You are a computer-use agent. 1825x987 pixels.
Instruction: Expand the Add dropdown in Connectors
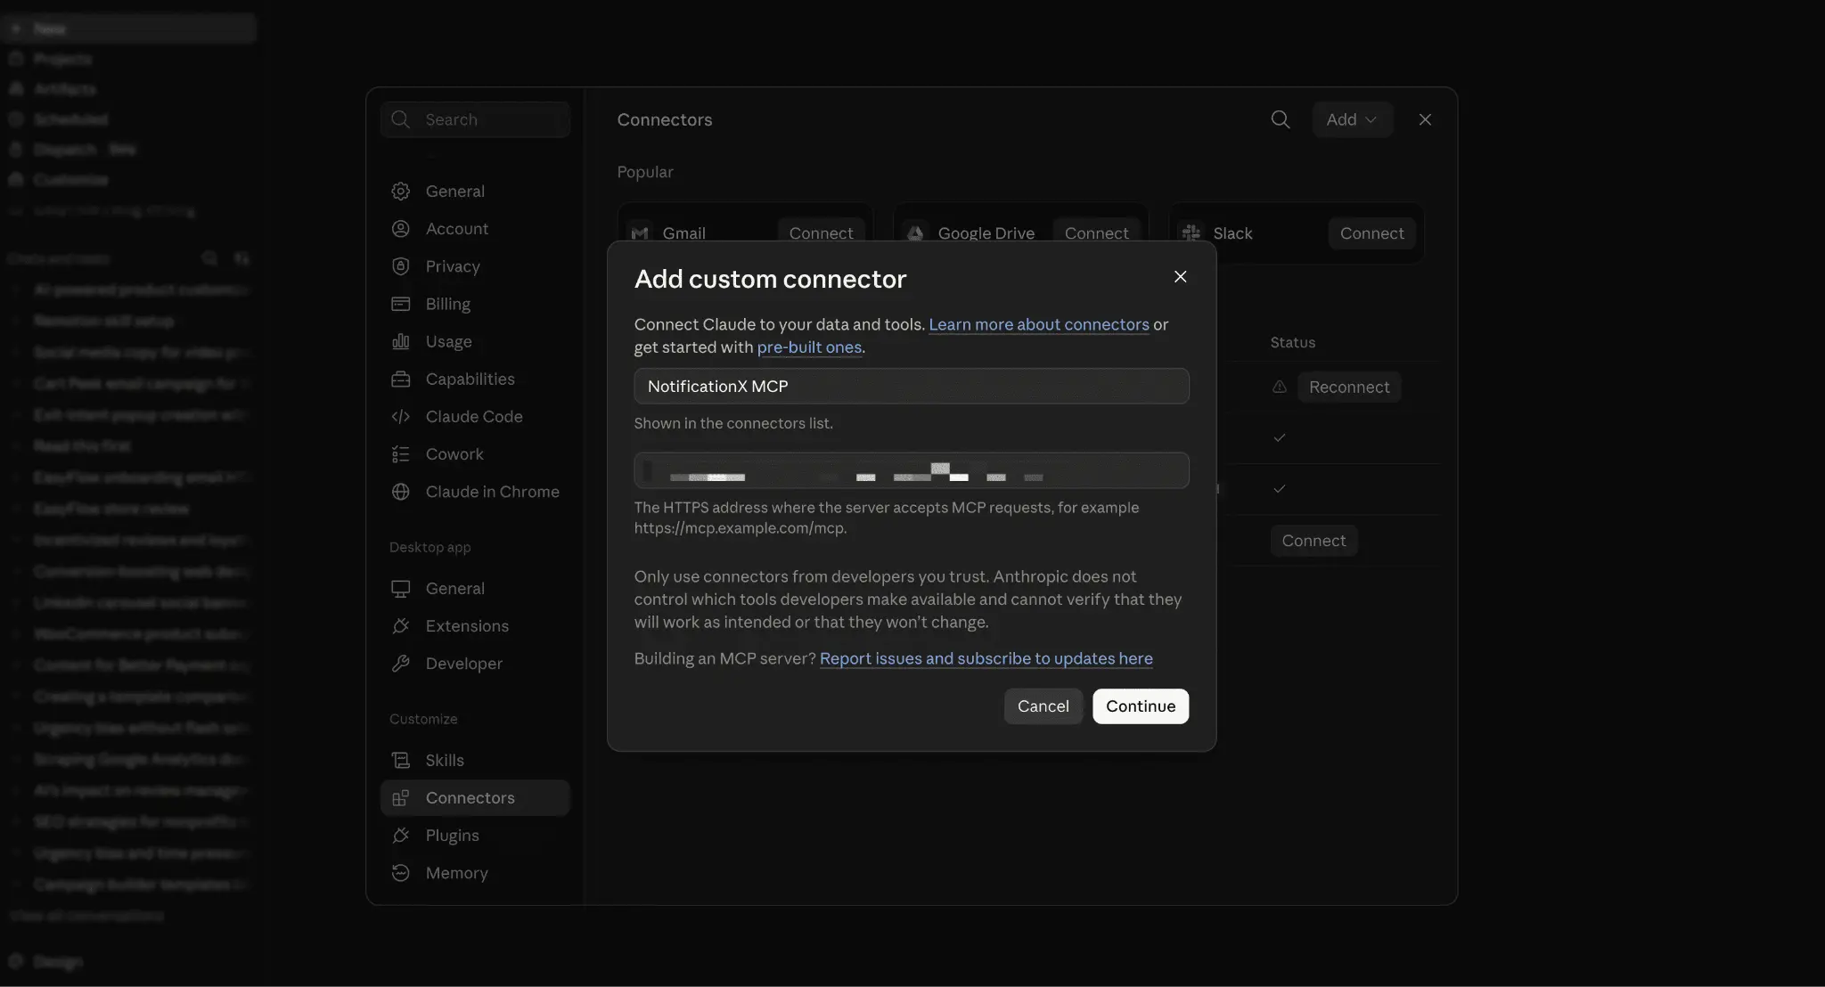(x=1352, y=119)
